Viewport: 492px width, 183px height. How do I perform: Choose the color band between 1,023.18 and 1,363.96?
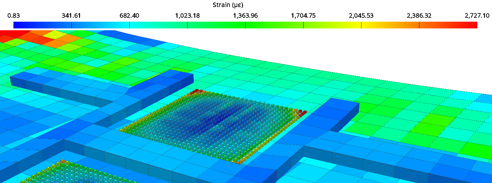[216, 25]
